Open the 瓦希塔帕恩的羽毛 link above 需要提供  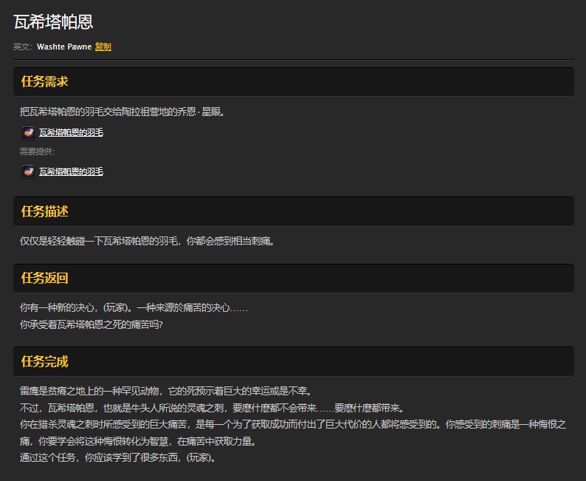pos(71,133)
